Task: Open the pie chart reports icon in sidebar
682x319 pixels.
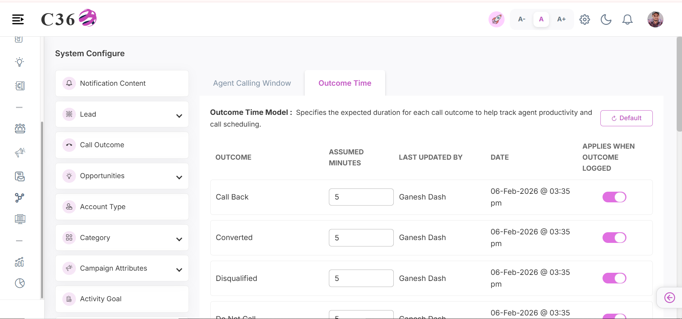Action: (20, 283)
